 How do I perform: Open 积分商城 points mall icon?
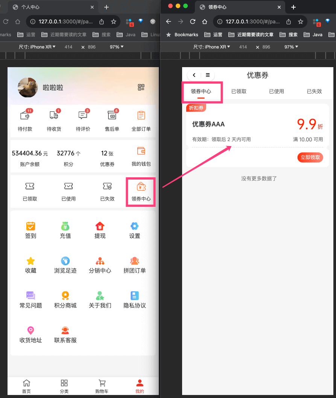[x=65, y=295]
